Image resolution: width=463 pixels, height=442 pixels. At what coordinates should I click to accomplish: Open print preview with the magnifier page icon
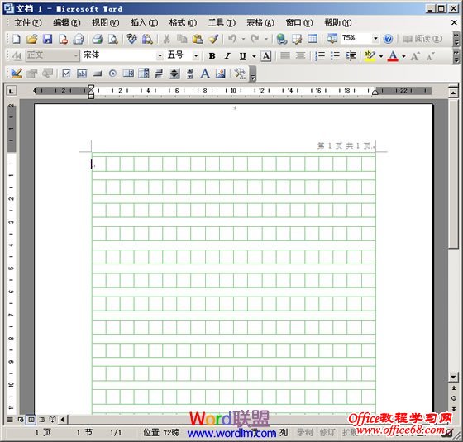click(112, 39)
